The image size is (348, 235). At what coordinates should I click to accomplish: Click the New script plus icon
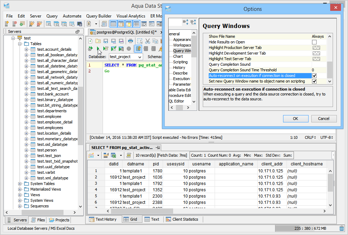90,41
